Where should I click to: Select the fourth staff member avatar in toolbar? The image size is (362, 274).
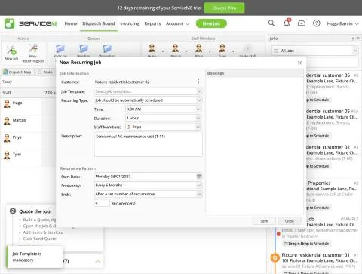[222, 48]
